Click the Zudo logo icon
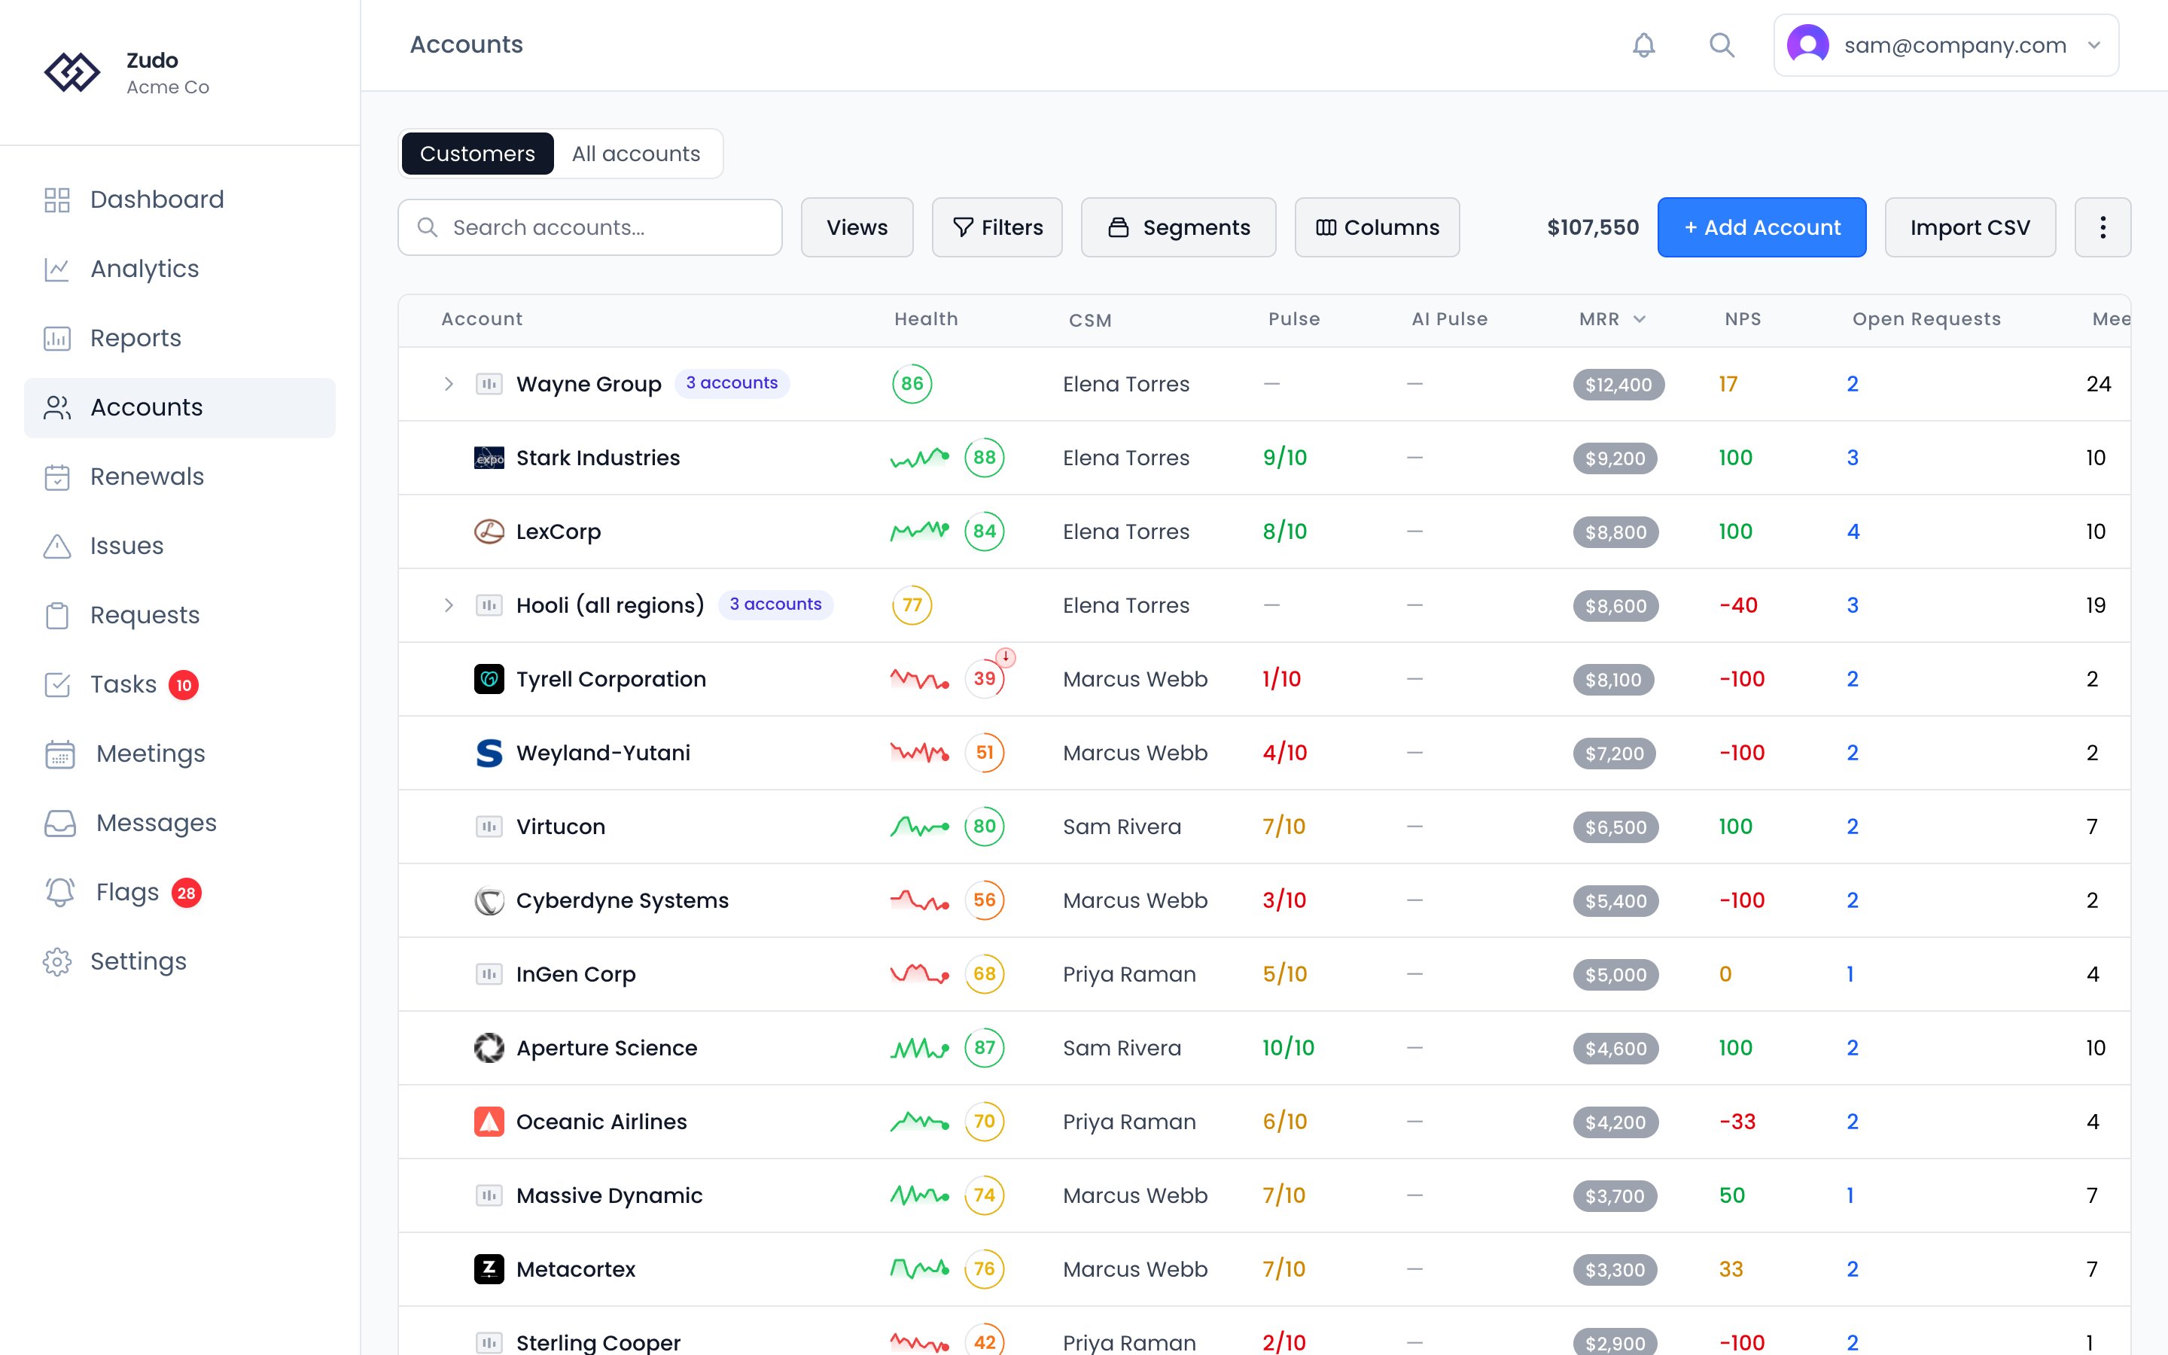This screenshot has width=2168, height=1355. pos(72,72)
